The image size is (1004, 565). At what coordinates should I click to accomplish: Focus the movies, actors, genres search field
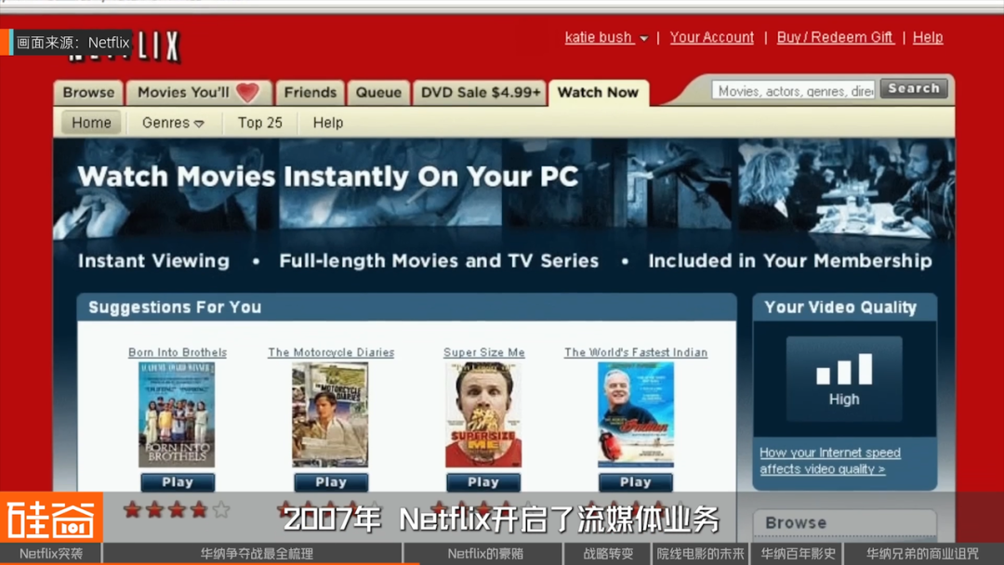(794, 91)
